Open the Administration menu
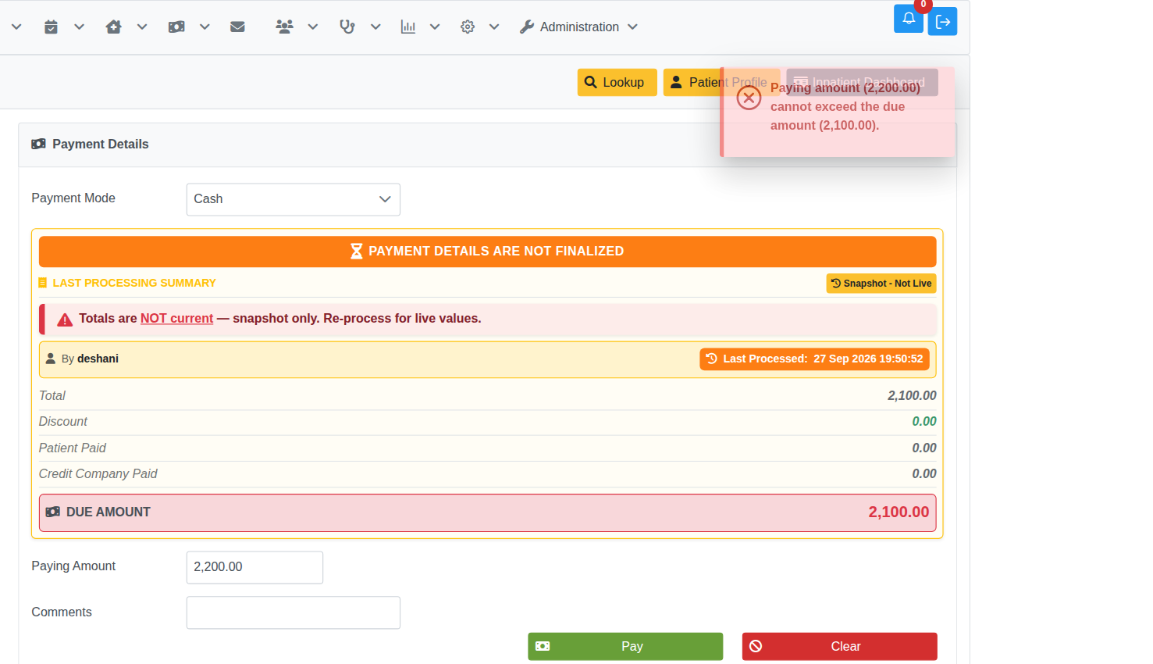Screen dimensions: 1153x664 click(579, 27)
